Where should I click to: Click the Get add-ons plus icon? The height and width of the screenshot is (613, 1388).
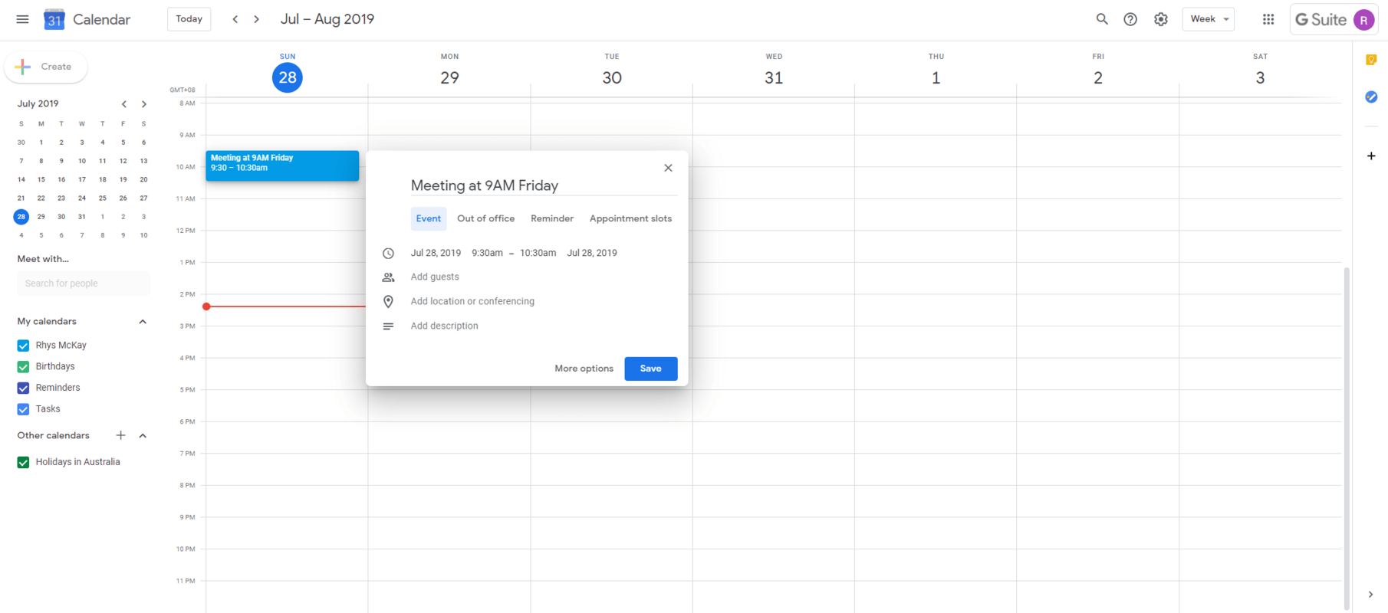1371,156
